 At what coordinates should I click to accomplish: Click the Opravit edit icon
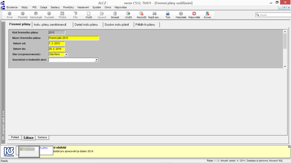(102, 15)
